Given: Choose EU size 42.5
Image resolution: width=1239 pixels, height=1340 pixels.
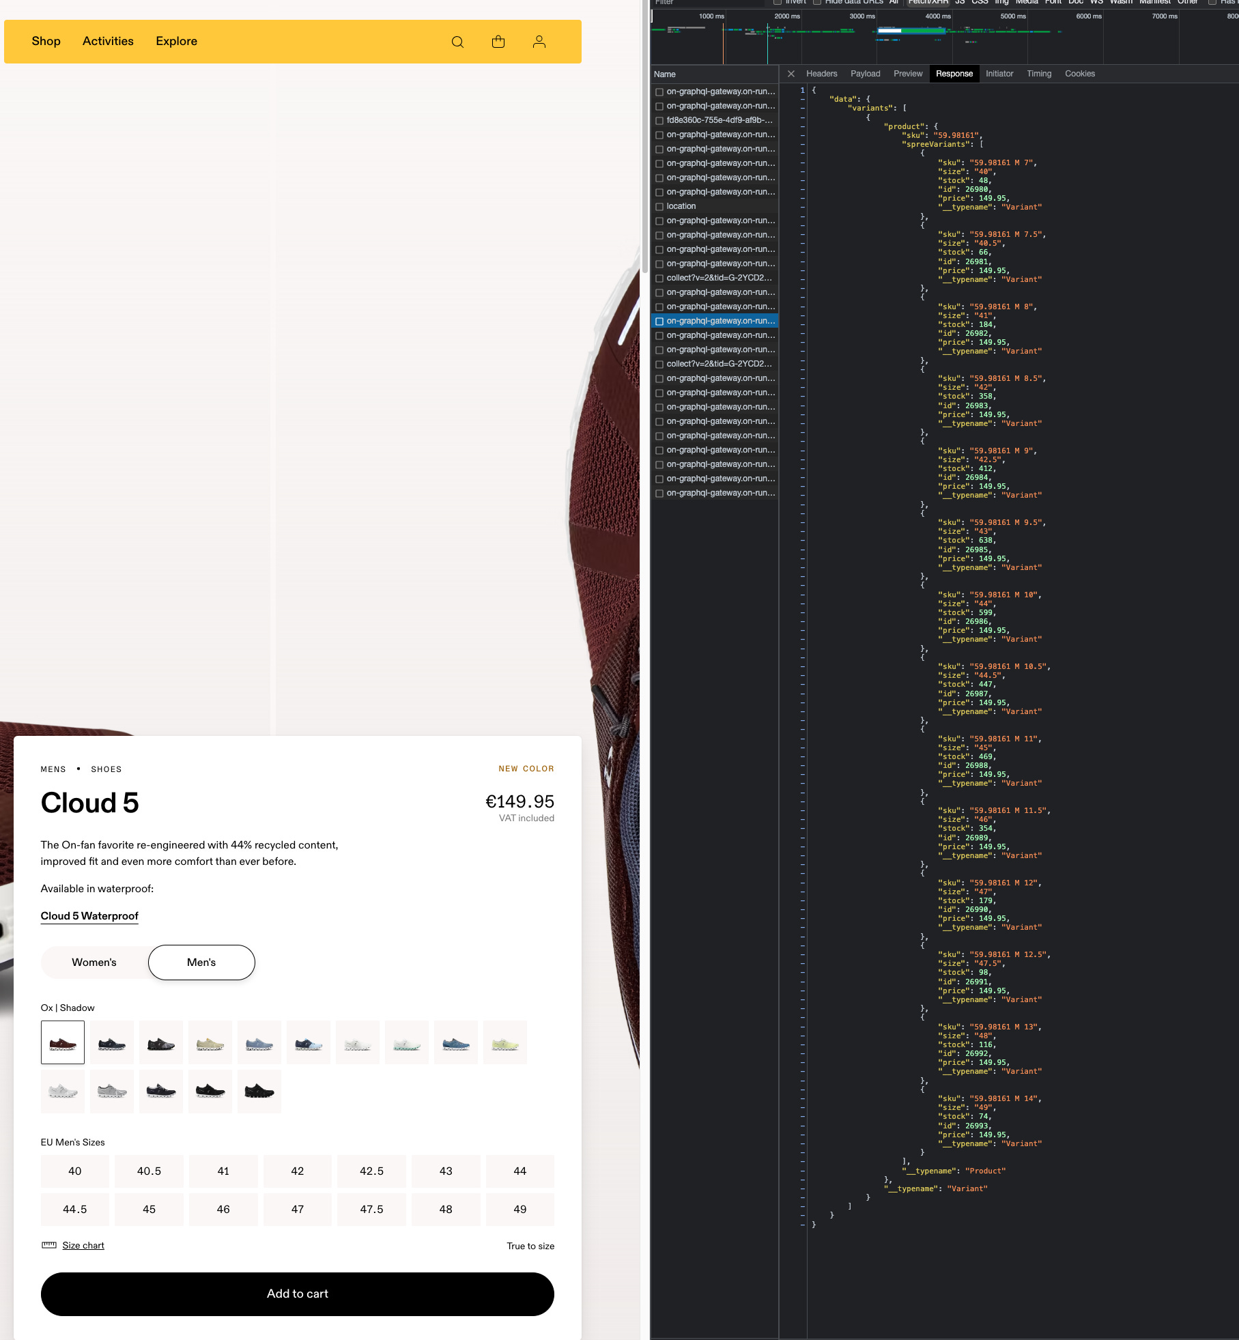Looking at the screenshot, I should click(372, 1171).
